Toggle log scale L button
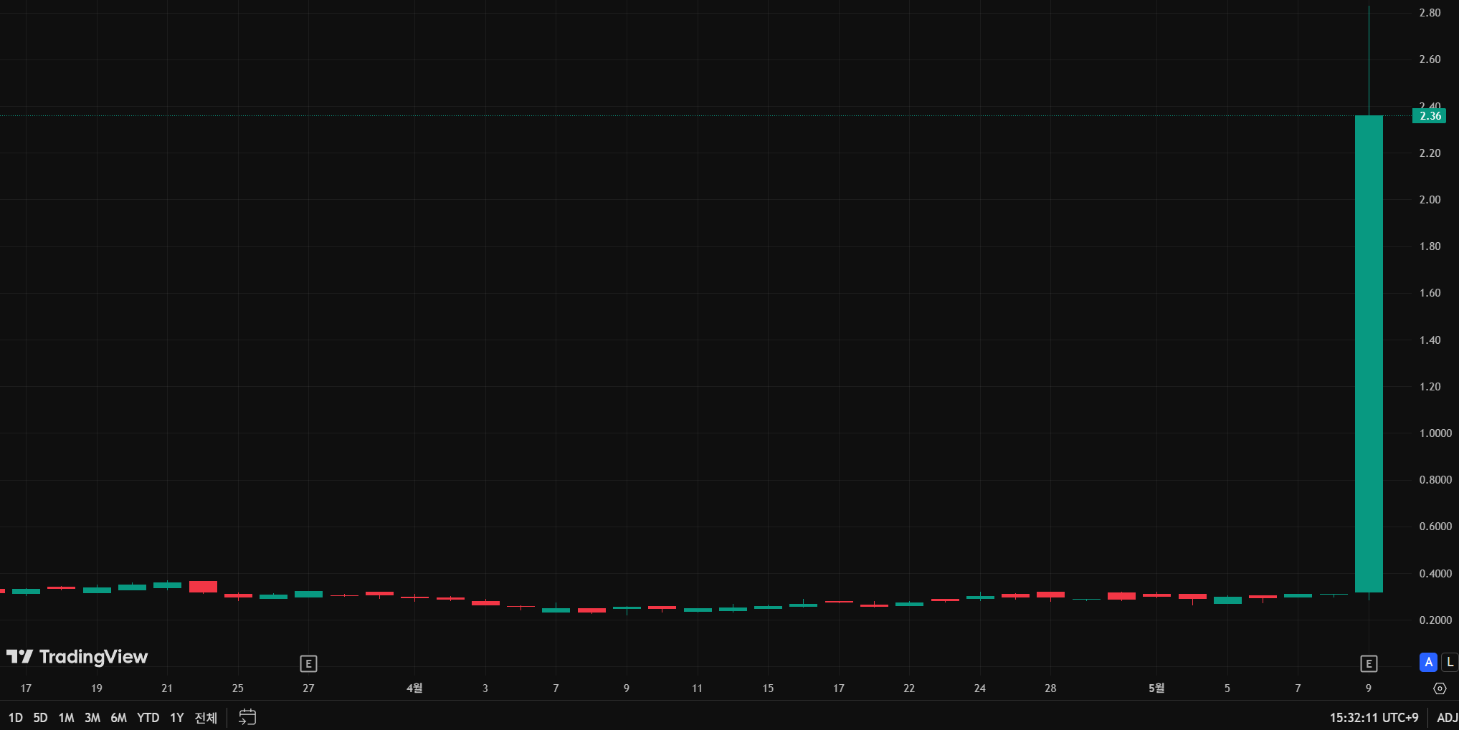Viewport: 1459px width, 730px height. point(1450,662)
